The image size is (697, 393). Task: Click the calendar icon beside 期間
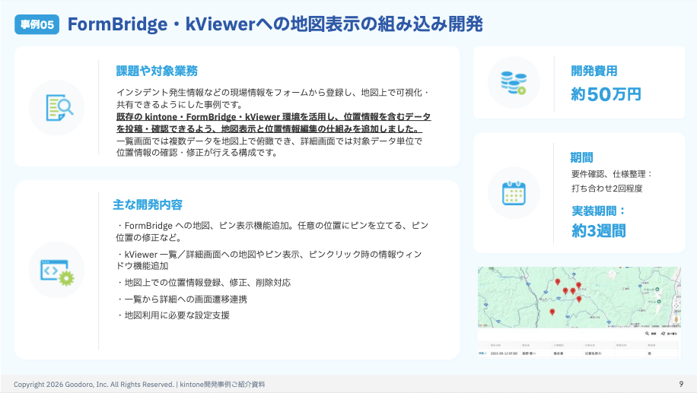514,193
